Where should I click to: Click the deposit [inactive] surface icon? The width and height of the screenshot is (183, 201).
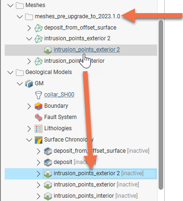[x=48, y=163]
